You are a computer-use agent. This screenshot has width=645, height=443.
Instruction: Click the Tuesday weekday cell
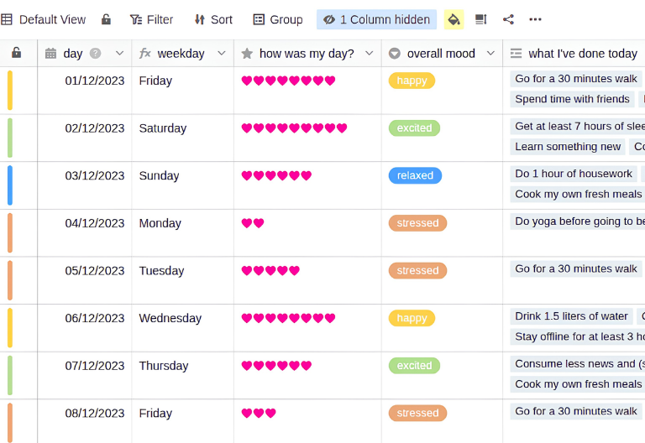(x=182, y=280)
